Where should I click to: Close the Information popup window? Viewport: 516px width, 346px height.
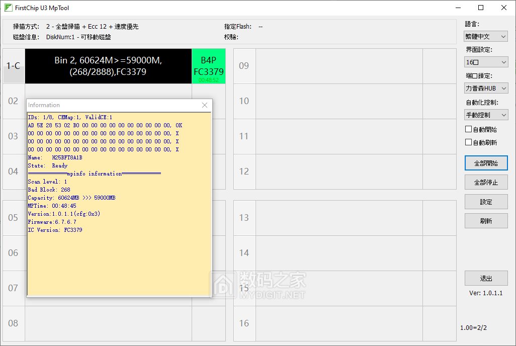[205, 105]
